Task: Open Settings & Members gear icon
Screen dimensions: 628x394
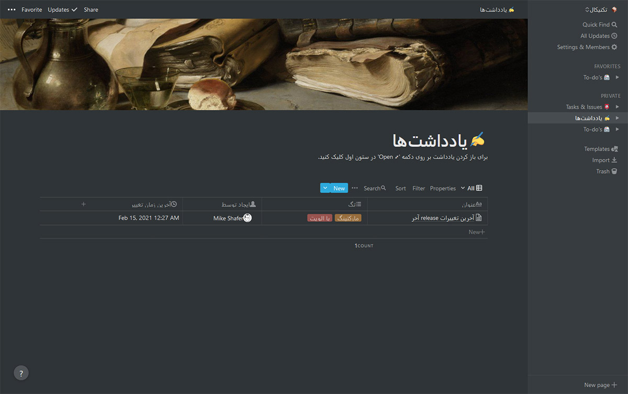Action: pos(587,47)
